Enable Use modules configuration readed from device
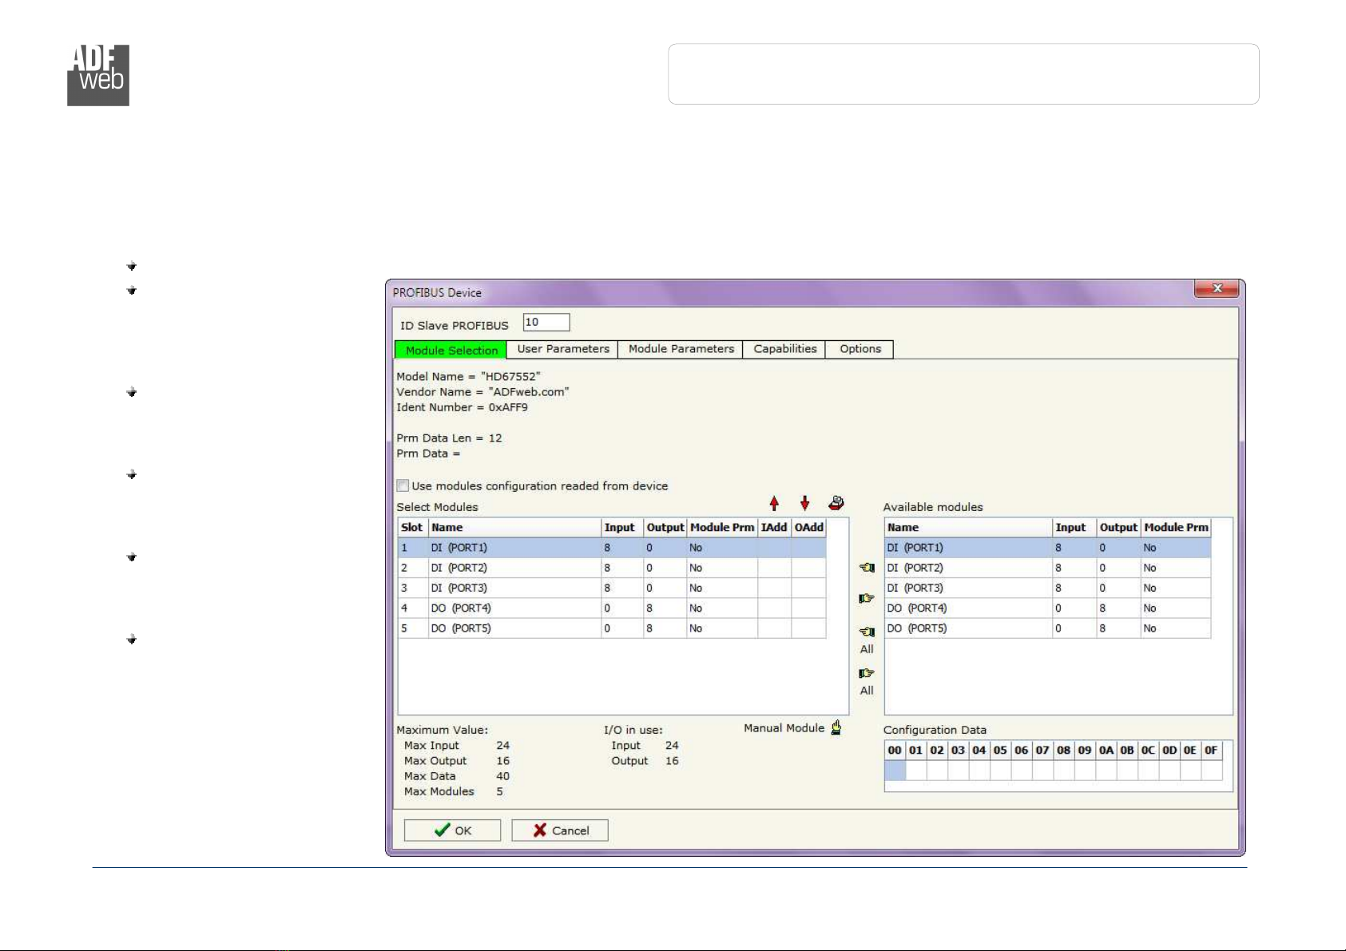Screen dimensions: 1346x951 tap(403, 485)
